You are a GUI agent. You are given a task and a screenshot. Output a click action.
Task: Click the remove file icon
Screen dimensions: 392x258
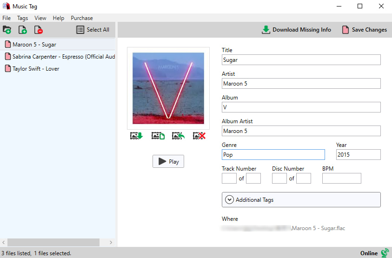(39, 30)
